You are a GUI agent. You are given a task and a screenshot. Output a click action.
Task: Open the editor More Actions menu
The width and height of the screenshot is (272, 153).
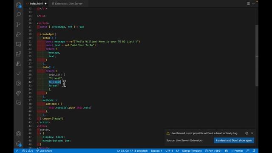[x=254, y=3]
